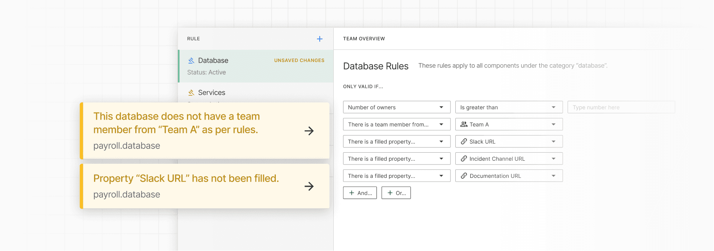
Task: Click the rules description text about category database
Action: pyautogui.click(x=513, y=66)
